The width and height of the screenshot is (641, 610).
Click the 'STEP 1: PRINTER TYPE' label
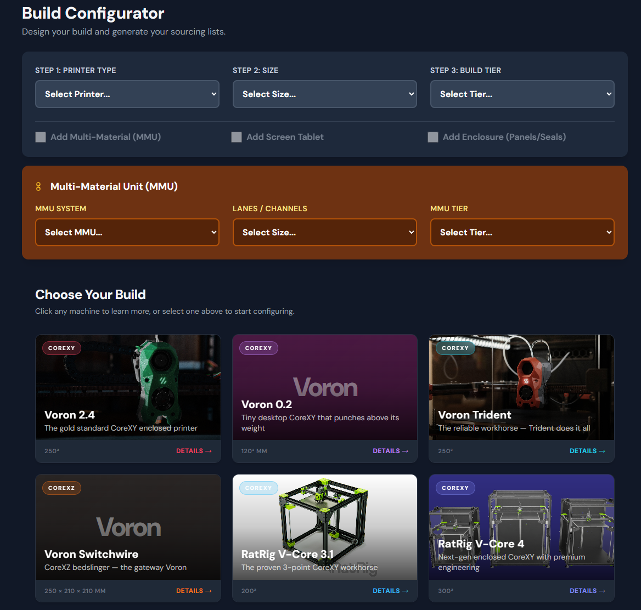pos(76,70)
